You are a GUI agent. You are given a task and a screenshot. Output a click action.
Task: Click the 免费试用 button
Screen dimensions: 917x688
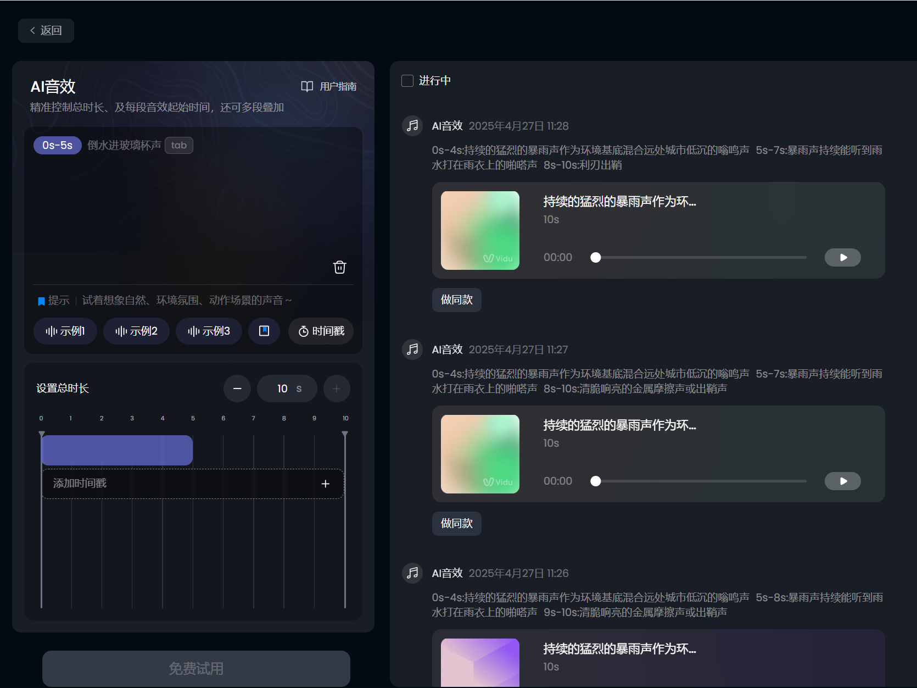coord(196,668)
